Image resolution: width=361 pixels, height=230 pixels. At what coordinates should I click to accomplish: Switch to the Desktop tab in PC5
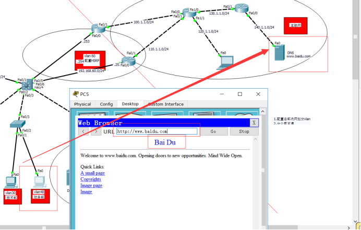130,104
